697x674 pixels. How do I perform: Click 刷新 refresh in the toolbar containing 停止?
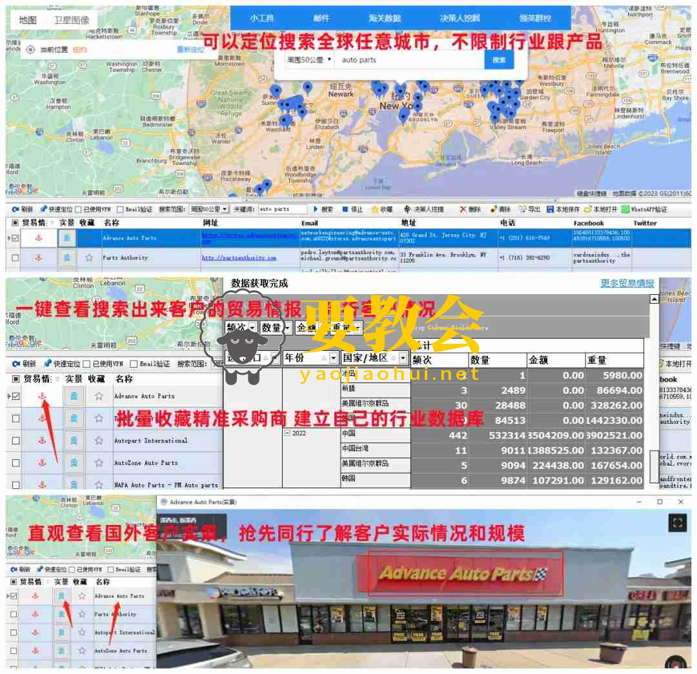click(x=22, y=209)
